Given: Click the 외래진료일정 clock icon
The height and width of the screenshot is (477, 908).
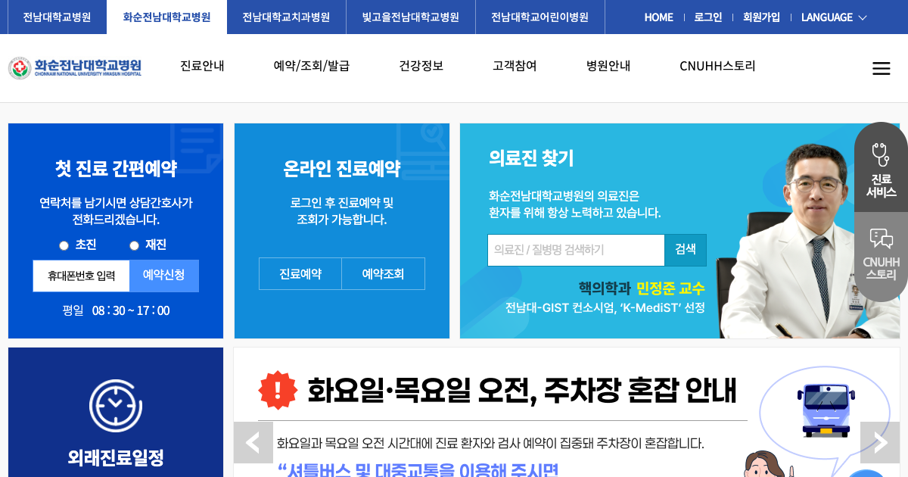Looking at the screenshot, I should 116,406.
